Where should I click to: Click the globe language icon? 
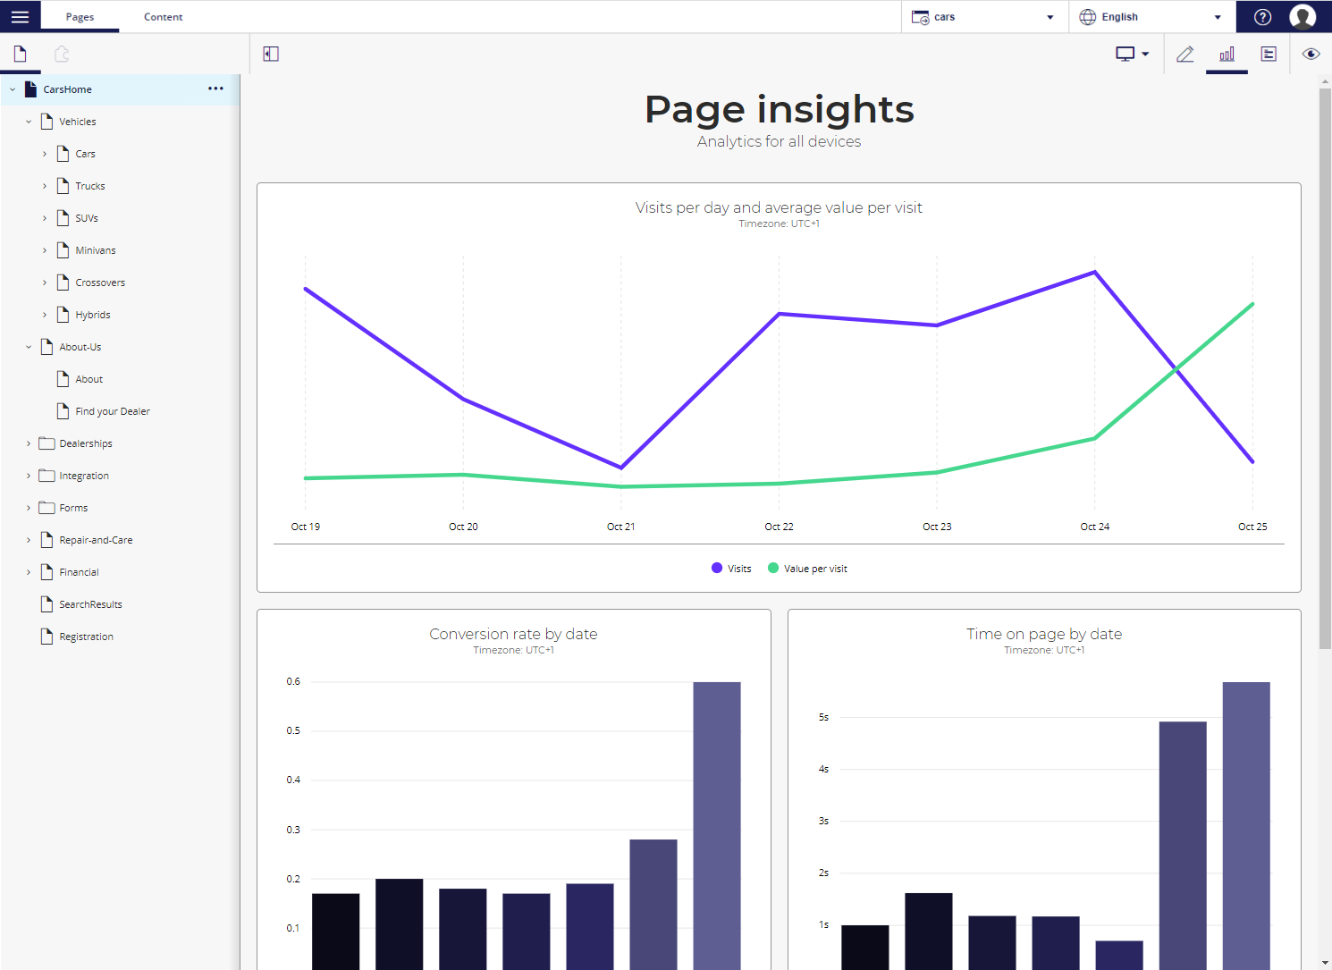pyautogui.click(x=1088, y=17)
